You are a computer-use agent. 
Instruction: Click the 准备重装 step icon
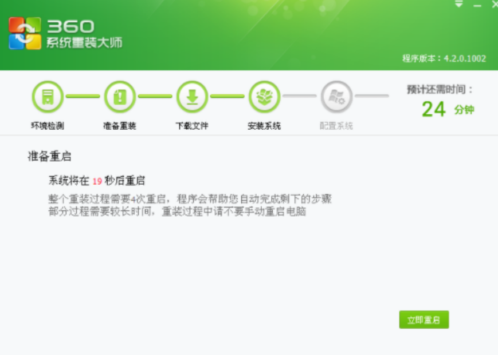120,97
